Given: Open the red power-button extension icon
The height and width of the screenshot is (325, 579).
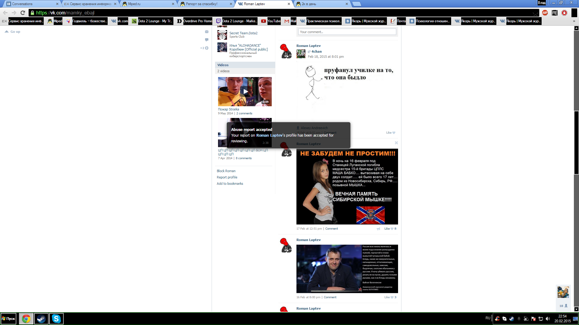Looking at the screenshot, I should (564, 13).
